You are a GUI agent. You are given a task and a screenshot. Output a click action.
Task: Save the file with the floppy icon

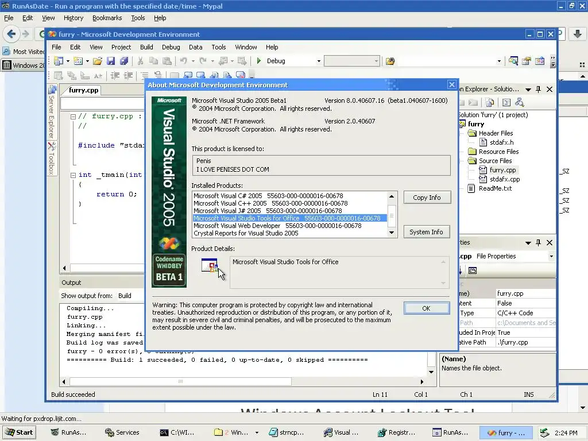tap(111, 61)
